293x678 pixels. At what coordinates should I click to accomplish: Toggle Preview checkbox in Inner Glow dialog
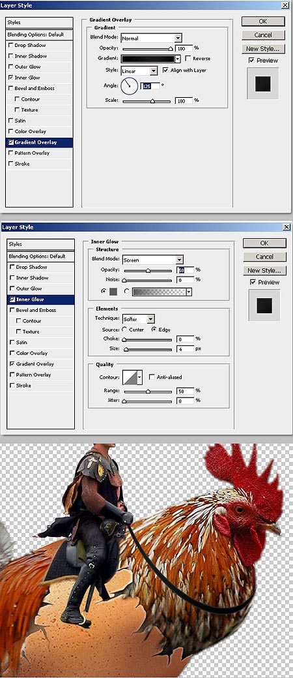(253, 283)
